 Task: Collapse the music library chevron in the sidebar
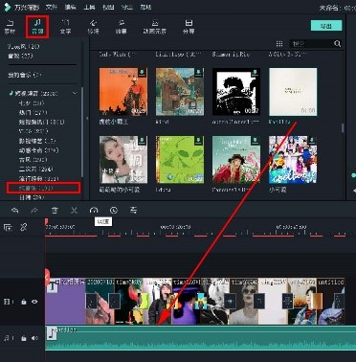(x=75, y=93)
